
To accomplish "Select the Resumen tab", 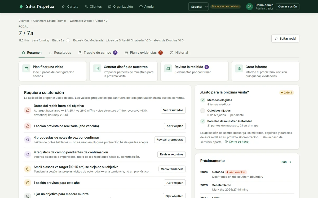I will click(32, 53).
